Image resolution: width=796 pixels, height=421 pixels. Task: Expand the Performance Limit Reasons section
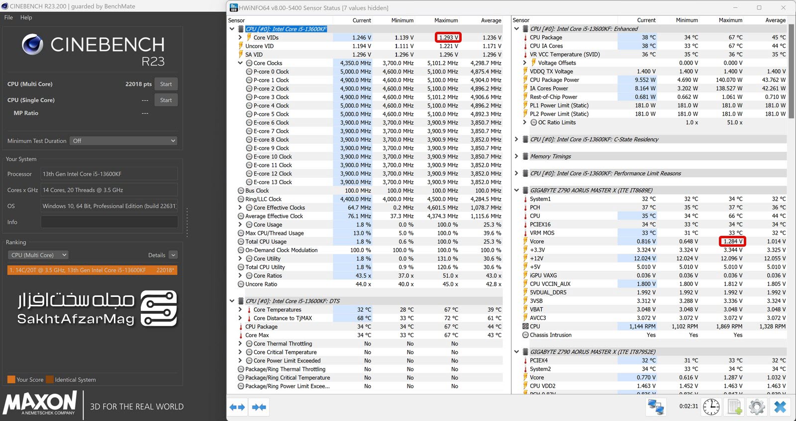click(x=516, y=173)
